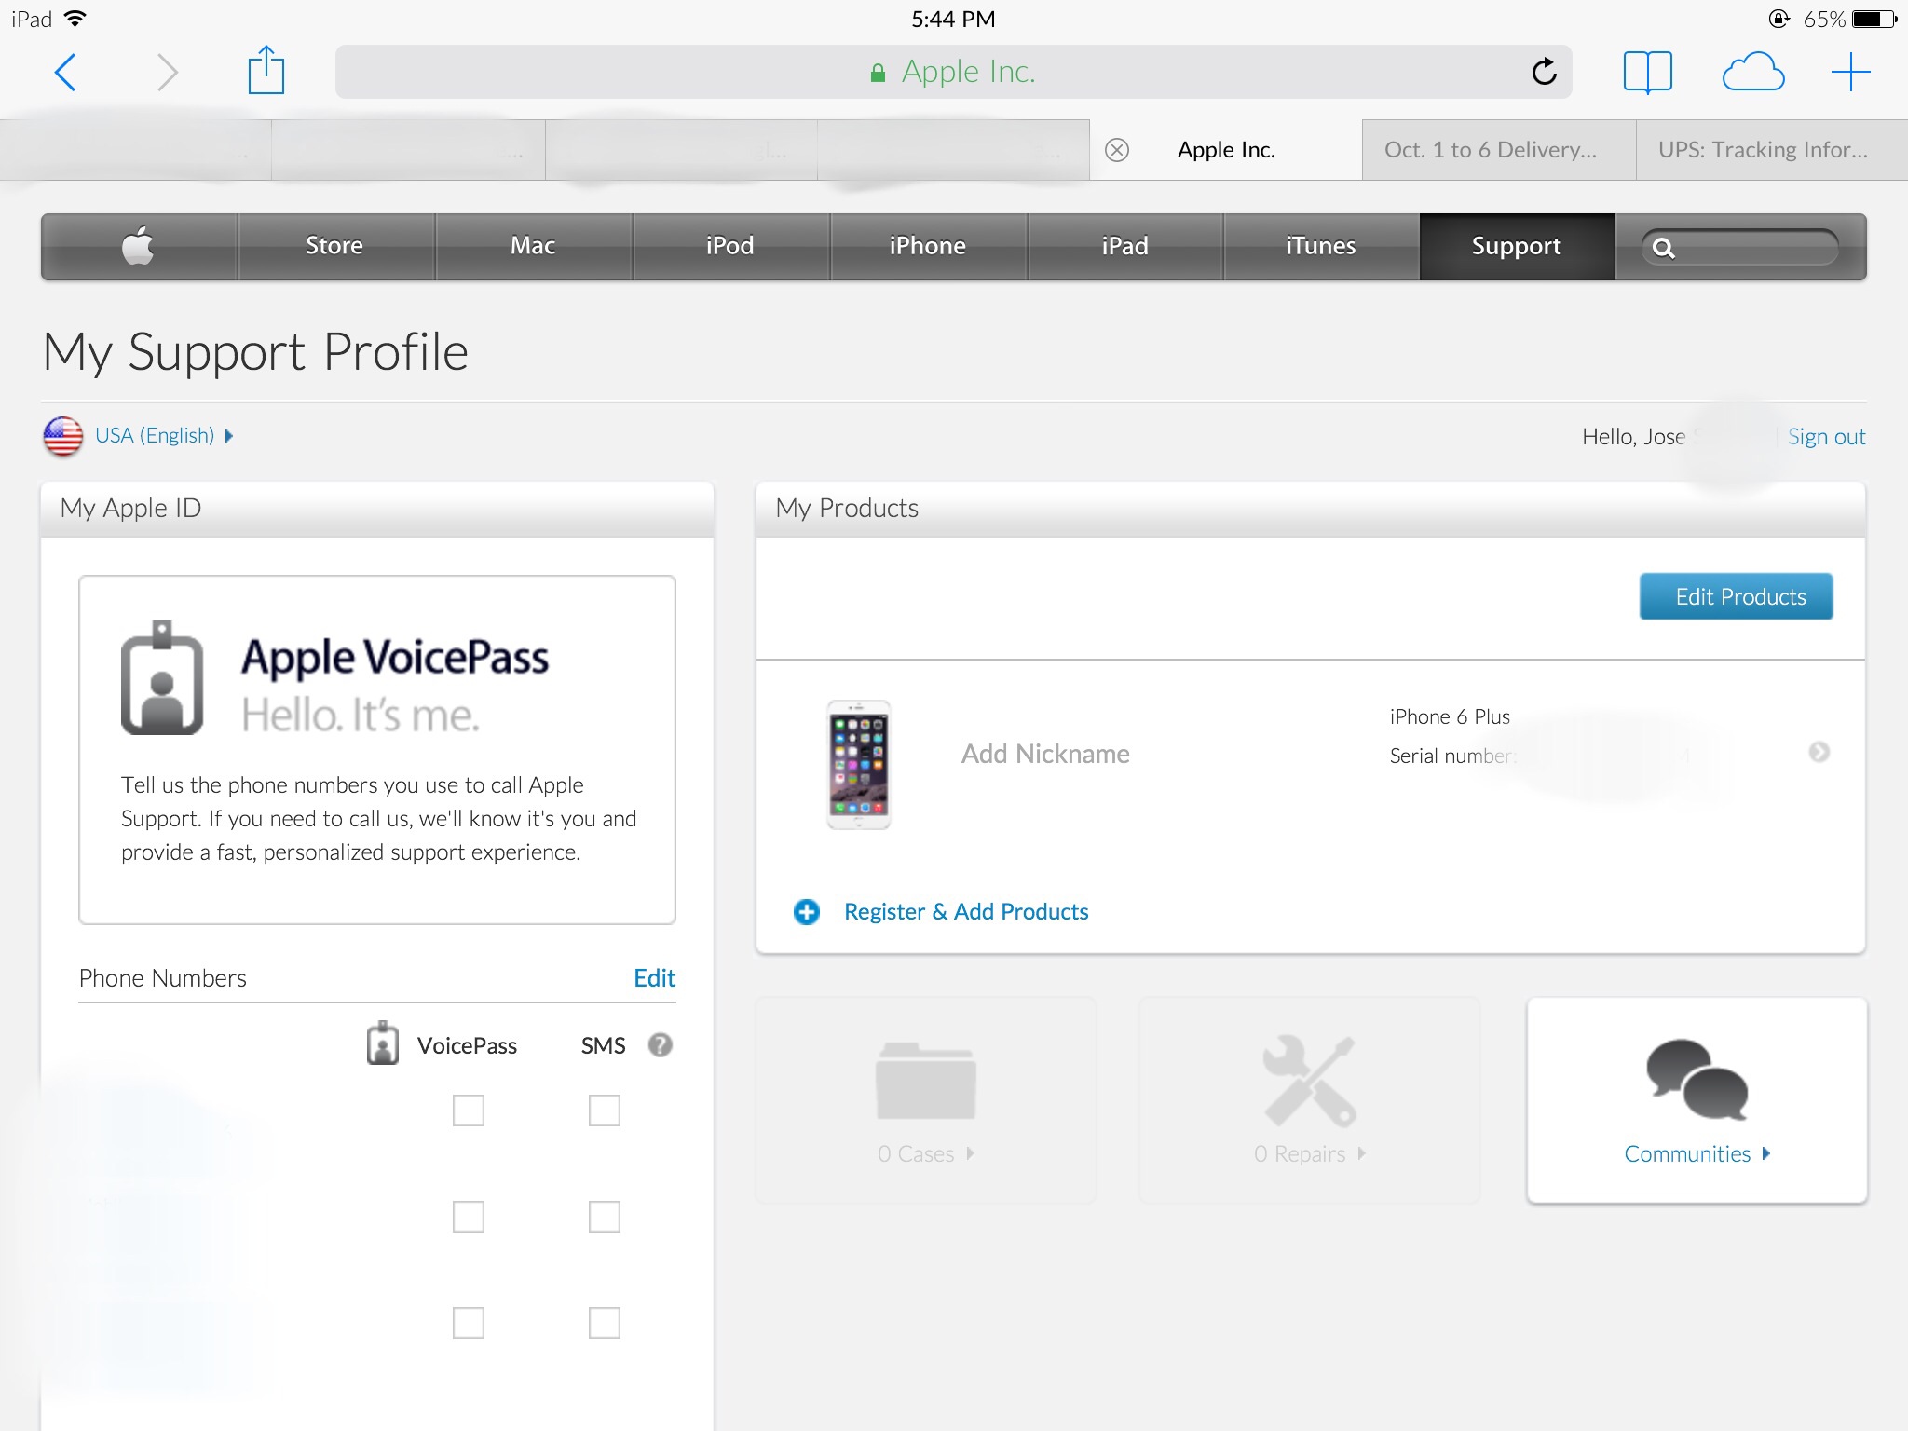Click the iPhone 6 Plus product thumbnail
This screenshot has height=1431, width=1908.
(859, 764)
